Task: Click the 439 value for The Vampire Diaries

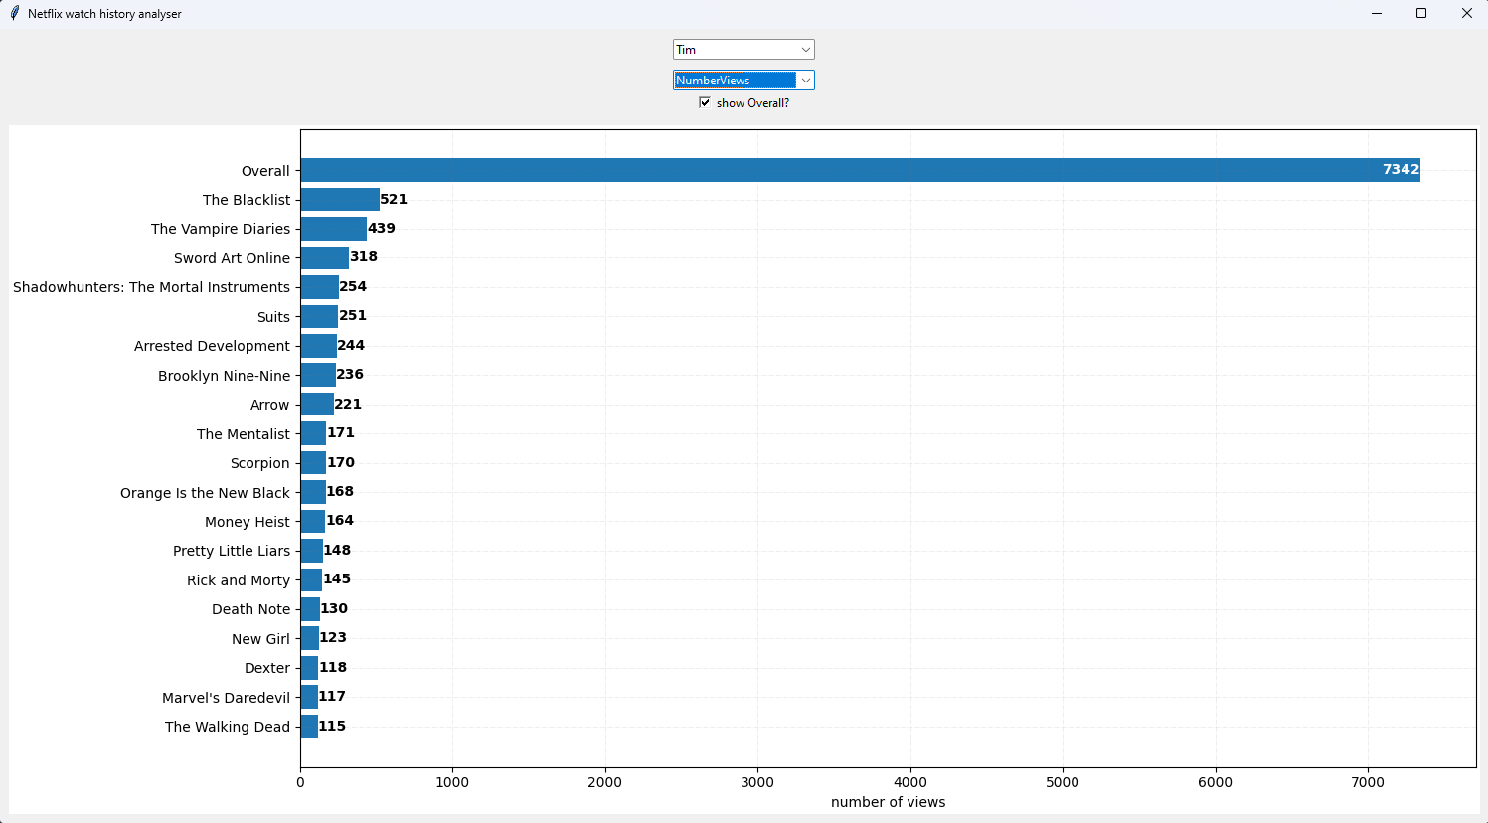Action: coord(382,228)
